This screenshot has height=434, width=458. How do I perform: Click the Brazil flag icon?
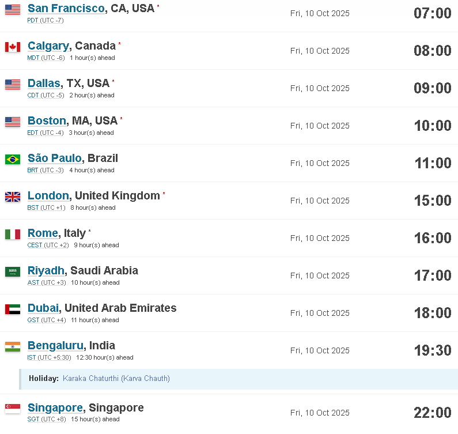(13, 159)
